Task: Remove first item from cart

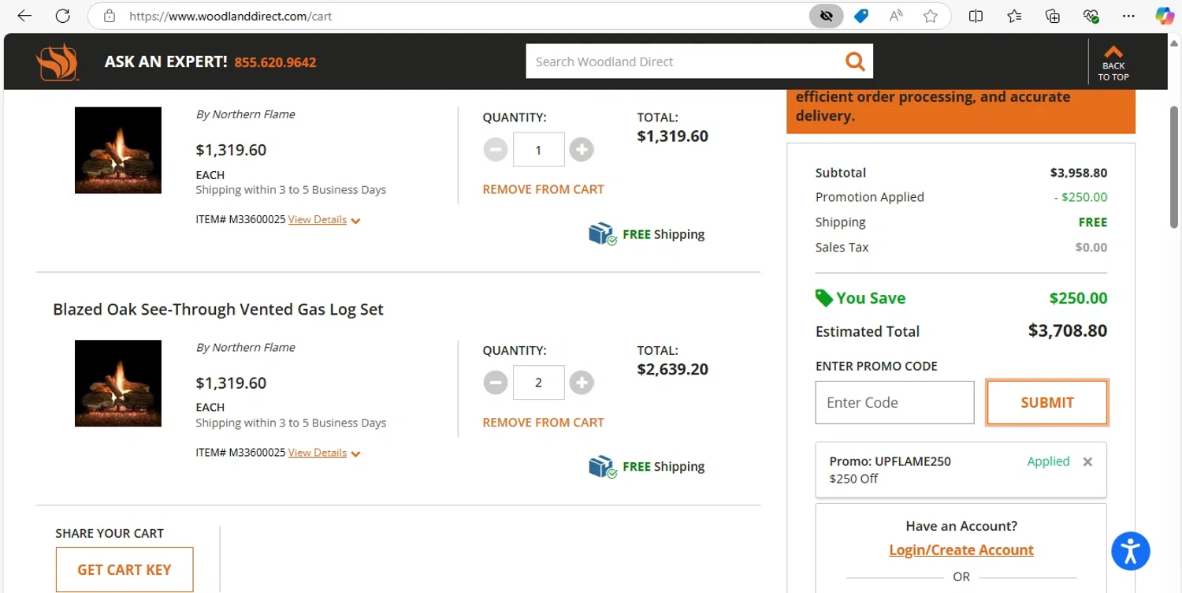Action: point(543,189)
